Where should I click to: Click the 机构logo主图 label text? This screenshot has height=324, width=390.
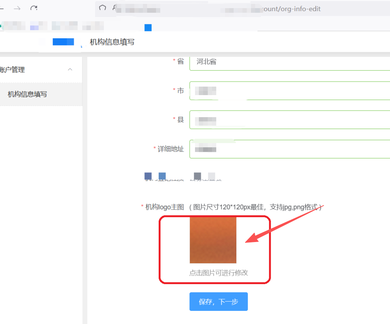[164, 207]
